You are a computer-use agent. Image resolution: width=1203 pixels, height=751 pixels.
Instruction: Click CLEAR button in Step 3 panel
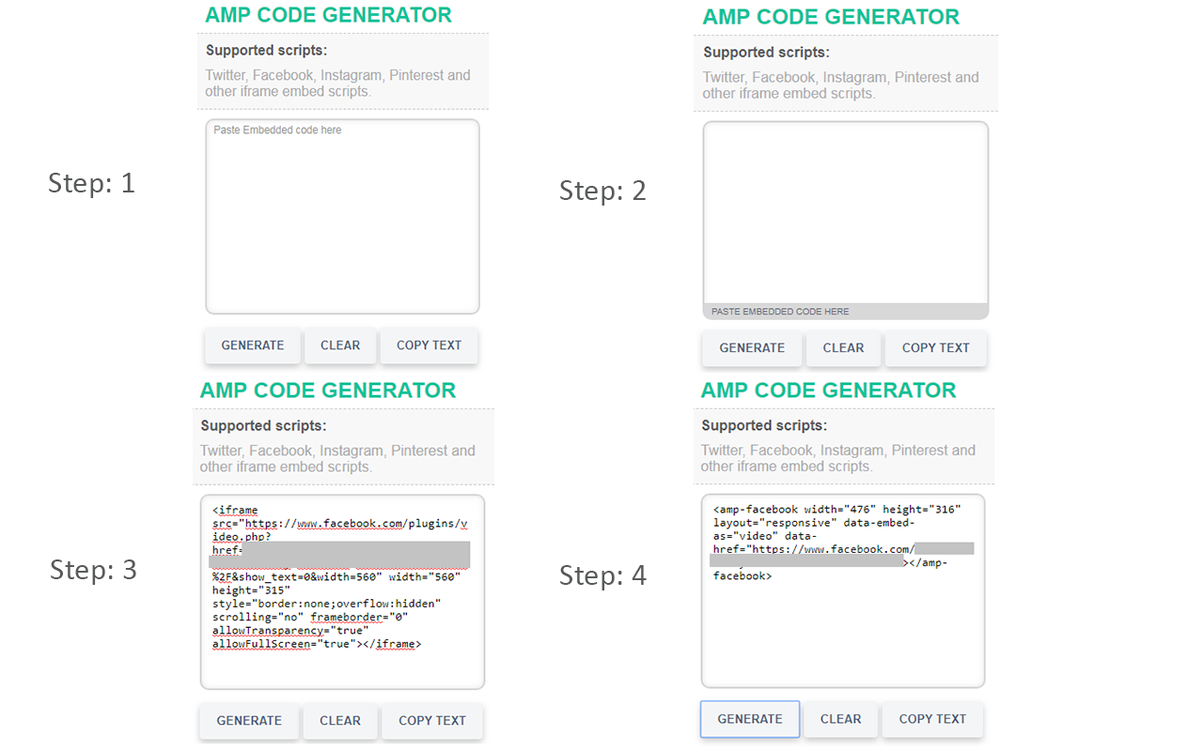[x=339, y=720]
